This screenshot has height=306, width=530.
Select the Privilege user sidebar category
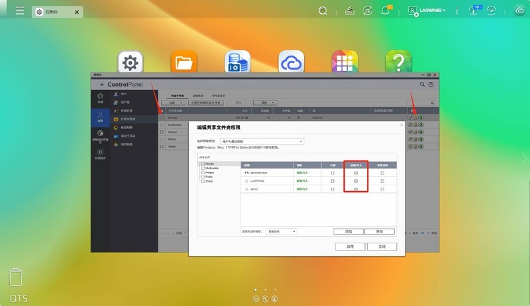[x=101, y=117]
